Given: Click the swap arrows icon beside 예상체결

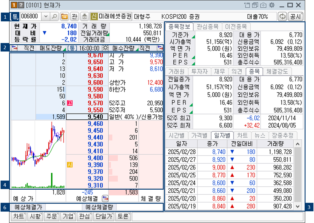Looking at the screenshot, I should pyautogui.click(x=105, y=198).
